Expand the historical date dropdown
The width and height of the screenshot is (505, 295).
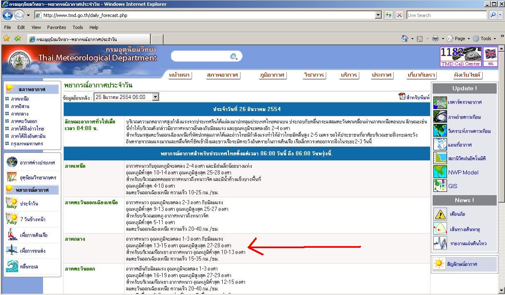pos(156,97)
